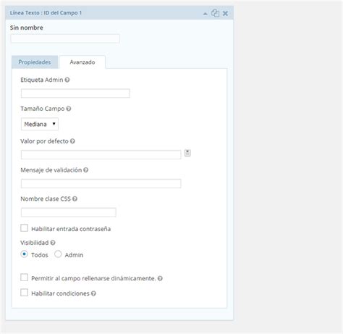The image size is (343, 334).
Task: Click the header title Línea Texto : ID del Campo 1
Action: tap(46, 13)
